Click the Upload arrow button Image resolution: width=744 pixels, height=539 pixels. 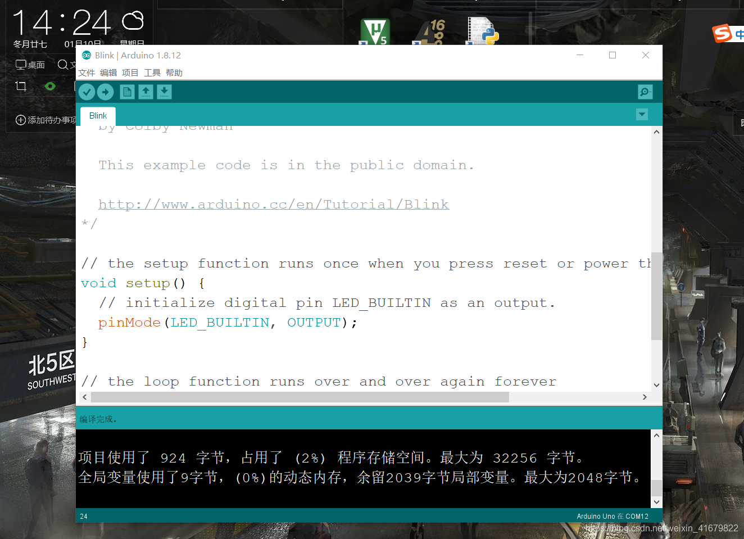(x=105, y=92)
